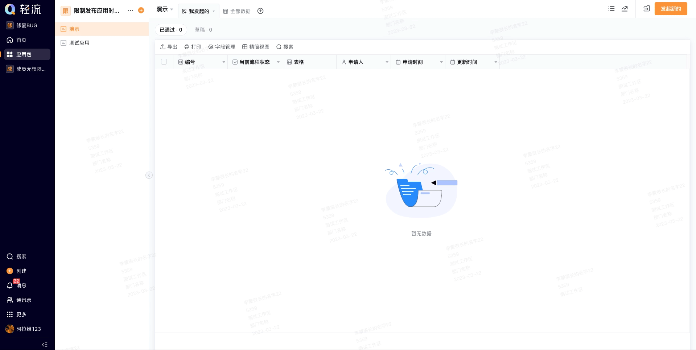The height and width of the screenshot is (350, 696).
Task: Click 打印 print
Action: coord(193,47)
